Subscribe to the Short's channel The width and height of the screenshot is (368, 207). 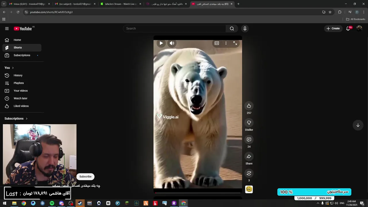tap(85, 177)
